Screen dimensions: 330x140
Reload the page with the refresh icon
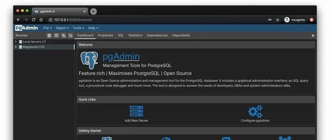click(34, 20)
